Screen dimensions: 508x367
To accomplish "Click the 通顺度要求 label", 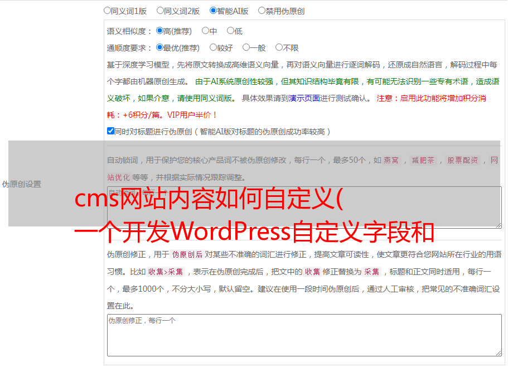I will (129, 49).
